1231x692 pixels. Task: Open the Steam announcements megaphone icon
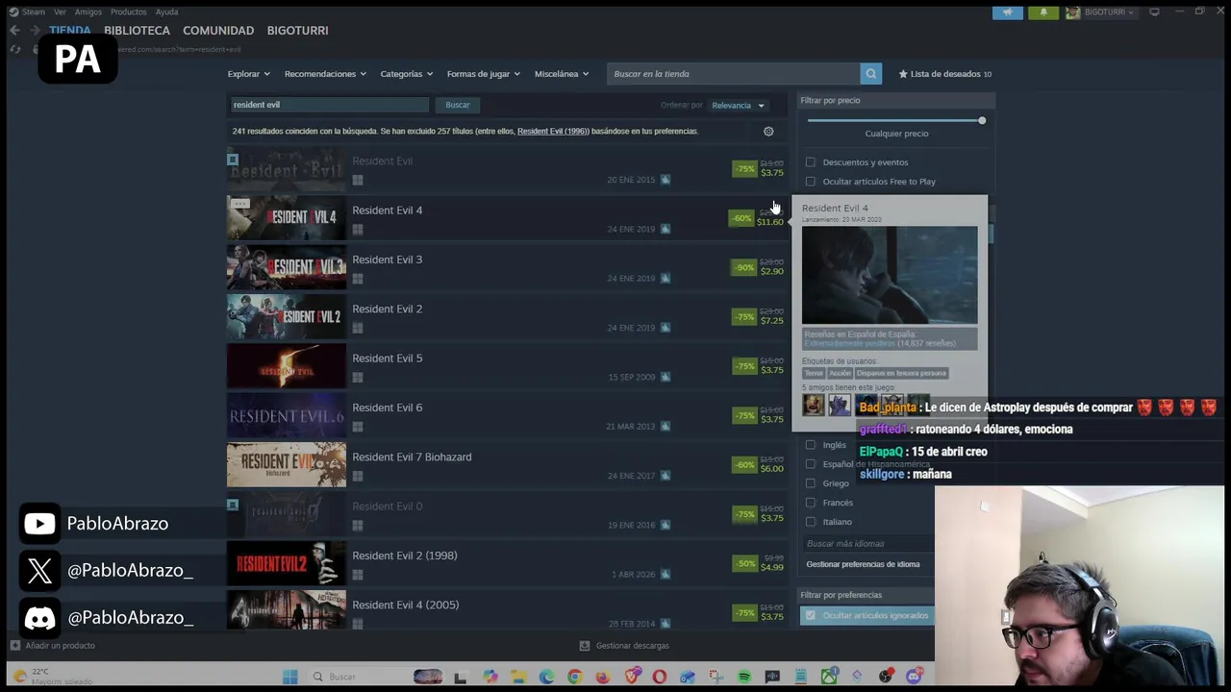[1008, 12]
